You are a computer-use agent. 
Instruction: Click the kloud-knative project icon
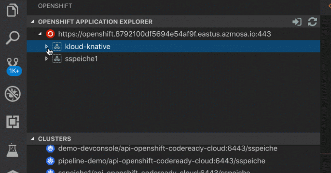(x=57, y=47)
